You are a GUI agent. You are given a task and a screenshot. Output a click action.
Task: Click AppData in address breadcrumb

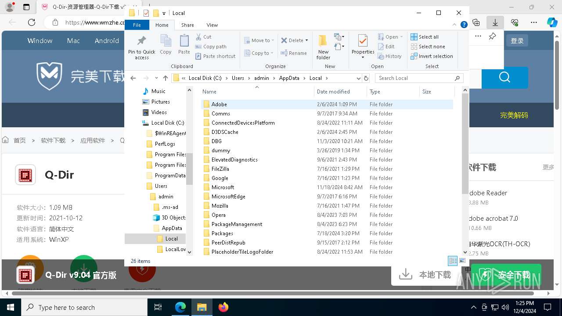289,78
